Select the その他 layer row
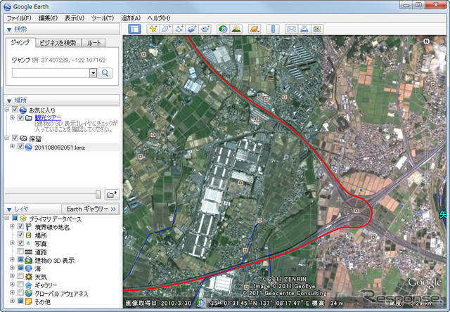This screenshot has height=312, width=450. [42, 301]
